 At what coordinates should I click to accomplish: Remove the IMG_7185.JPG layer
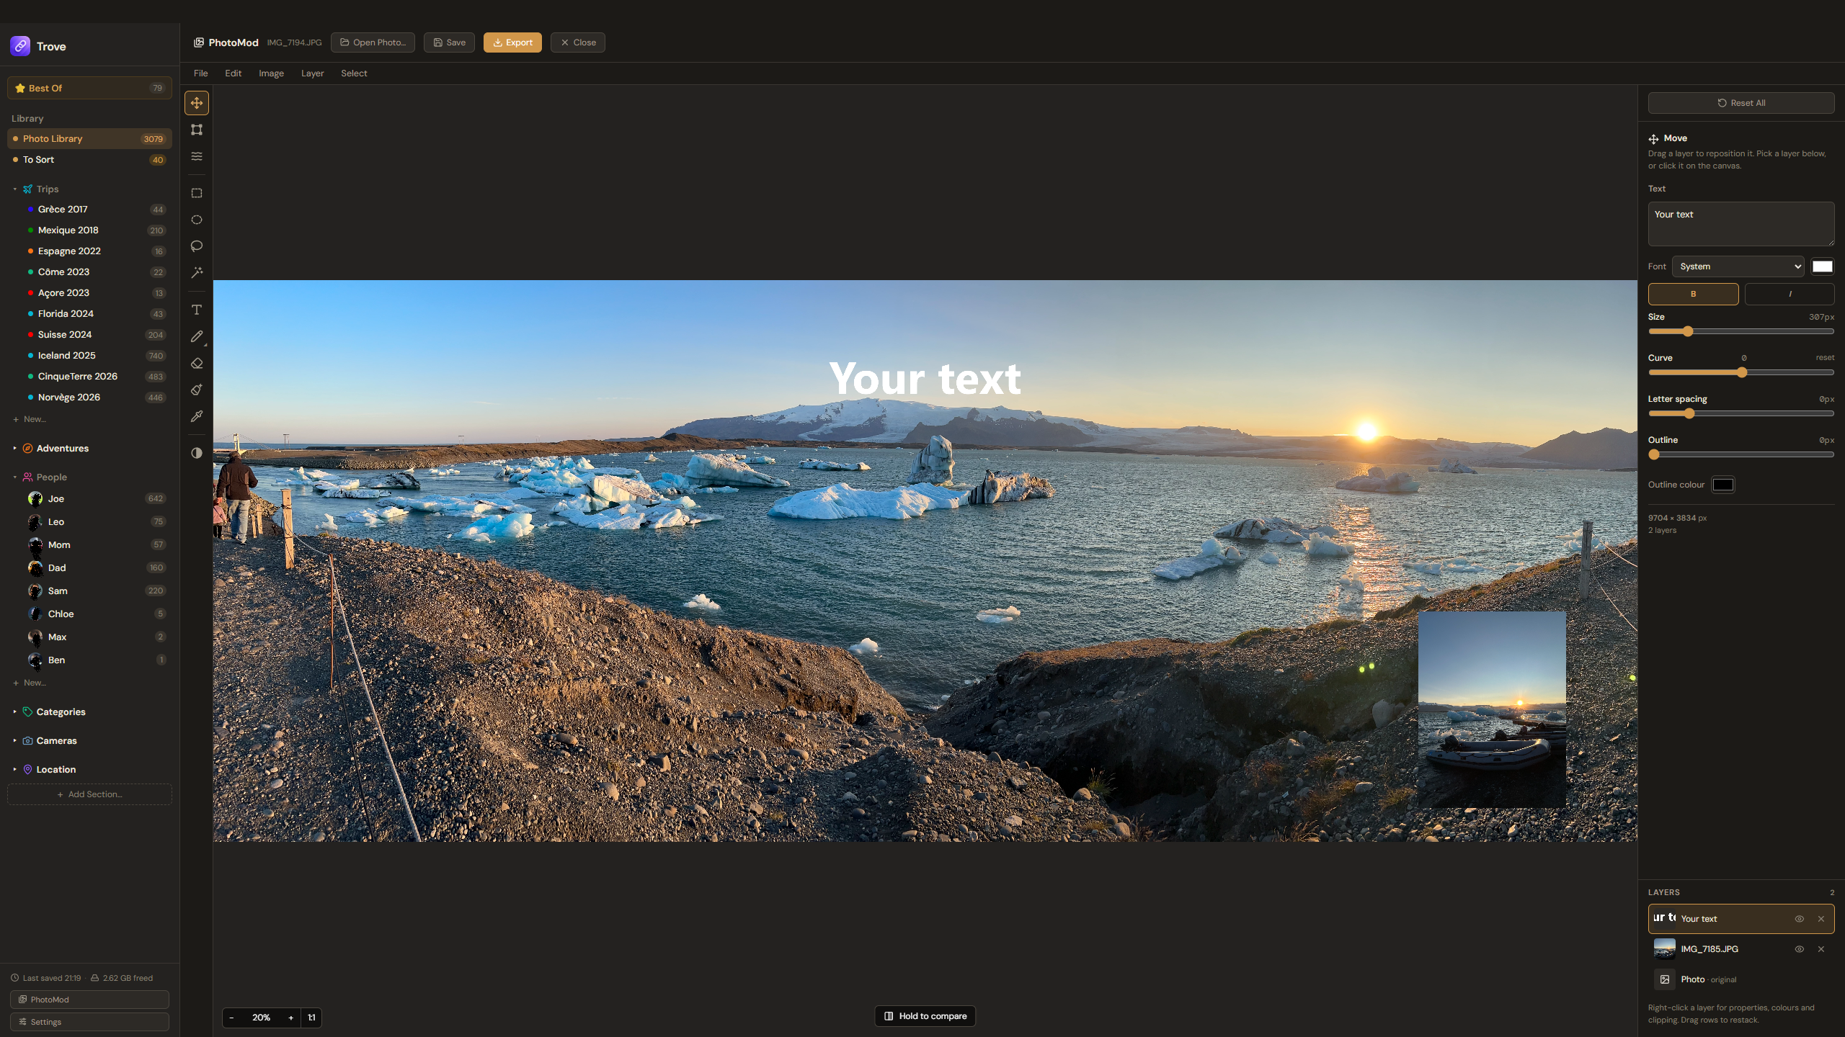tap(1821, 949)
